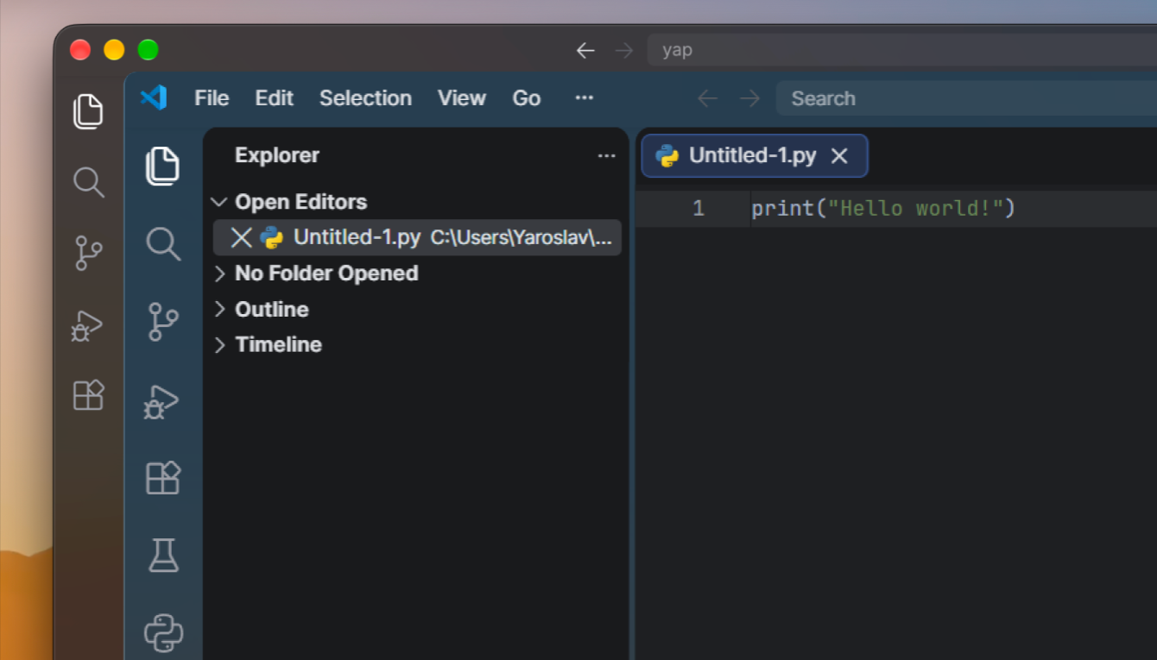Click the Search command center field
Viewport: 1157px width, 660px height.
click(967, 98)
